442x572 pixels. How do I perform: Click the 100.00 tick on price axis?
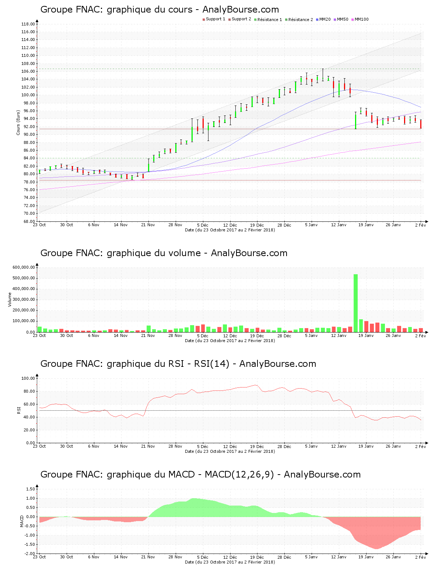point(28,95)
